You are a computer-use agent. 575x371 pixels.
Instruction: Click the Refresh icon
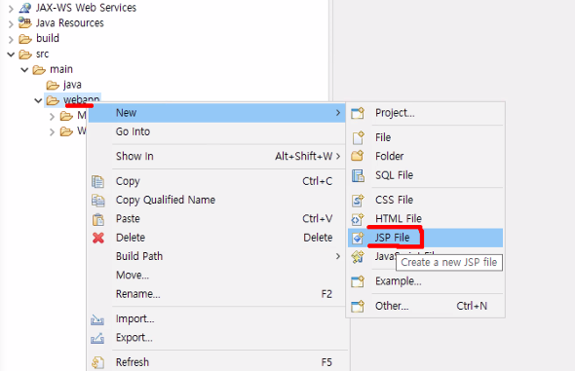[x=97, y=362]
